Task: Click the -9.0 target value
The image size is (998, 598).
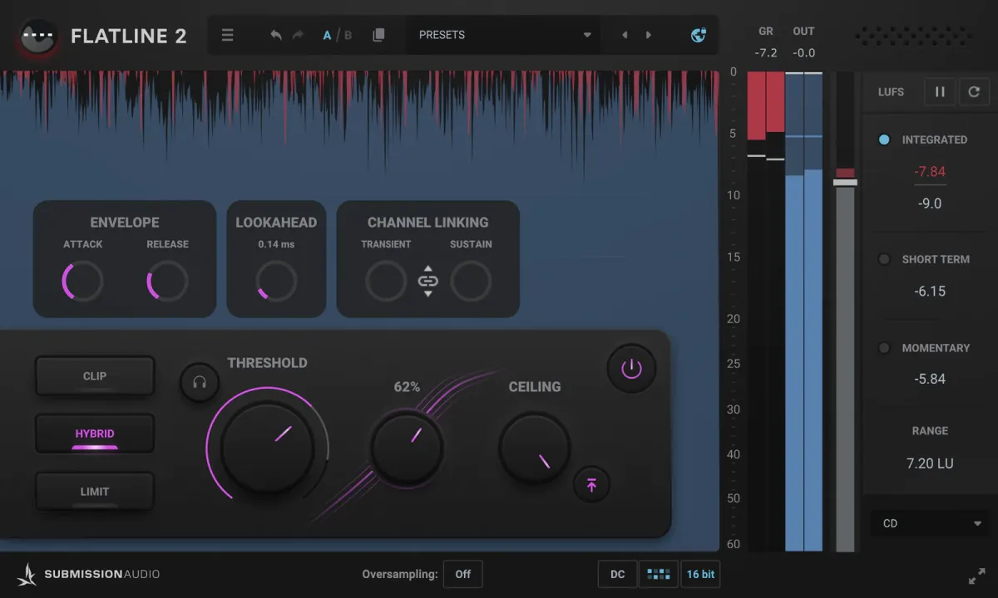Action: 930,203
